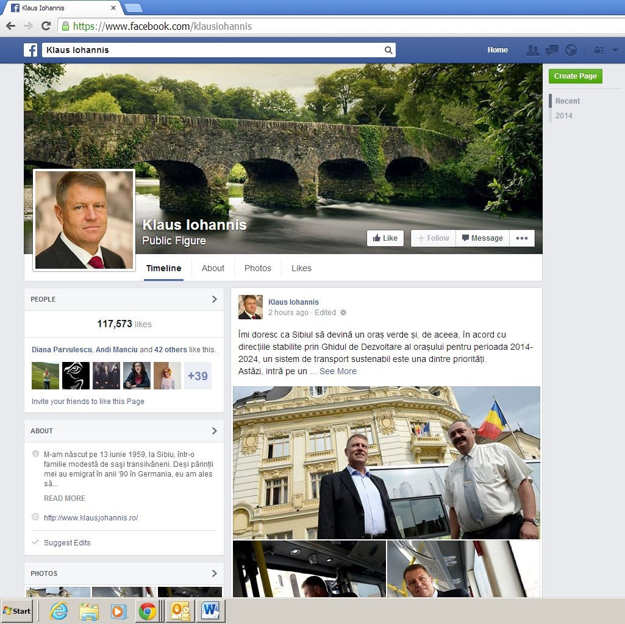Click the '2 hours ago' post timestamp
Screen dimensions: 625x624
[x=288, y=313]
